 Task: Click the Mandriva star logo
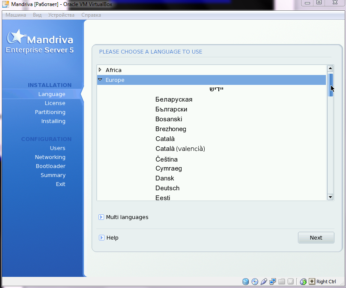click(17, 36)
